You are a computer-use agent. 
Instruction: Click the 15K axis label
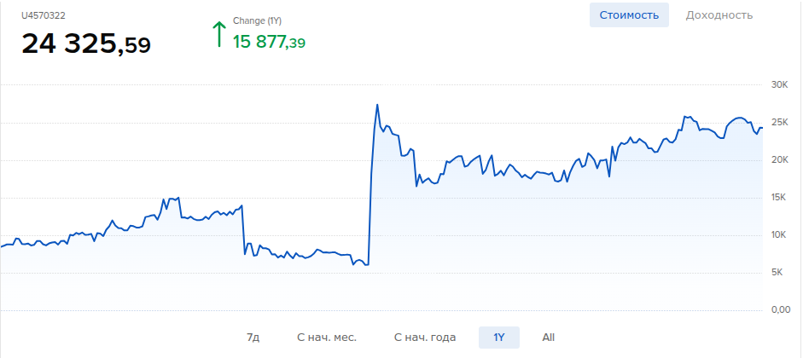click(779, 198)
